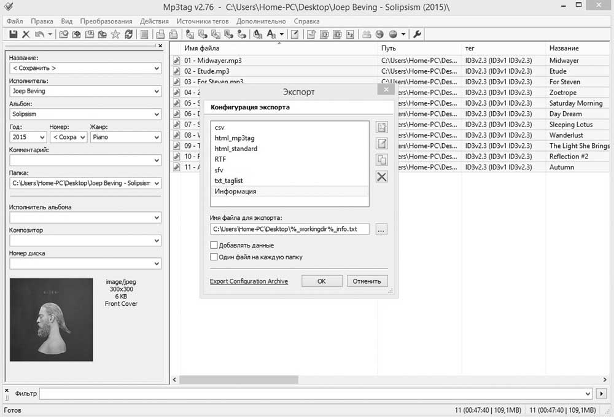The height and width of the screenshot is (417, 614).
Task: Expand the Исполнитель альбома dropdown
Action: (x=157, y=217)
